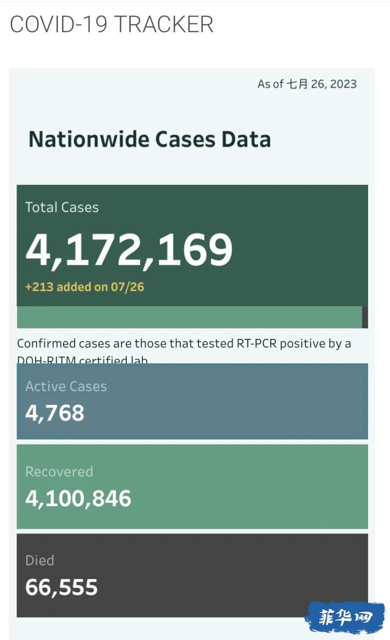Click the +213 added on 07/26 text
Screen dimensions: 390x640
85,286
